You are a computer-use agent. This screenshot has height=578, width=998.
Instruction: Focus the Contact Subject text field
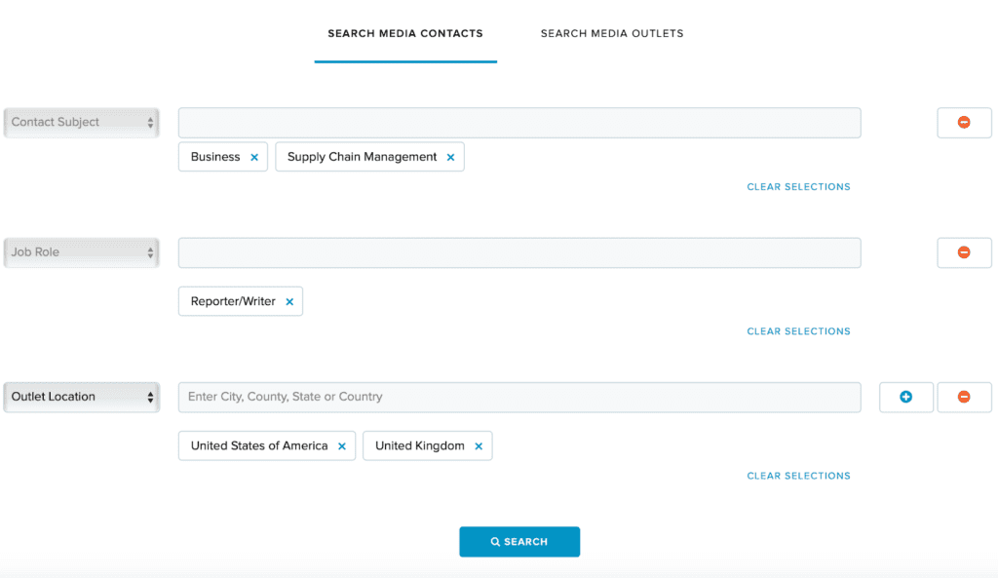click(519, 123)
